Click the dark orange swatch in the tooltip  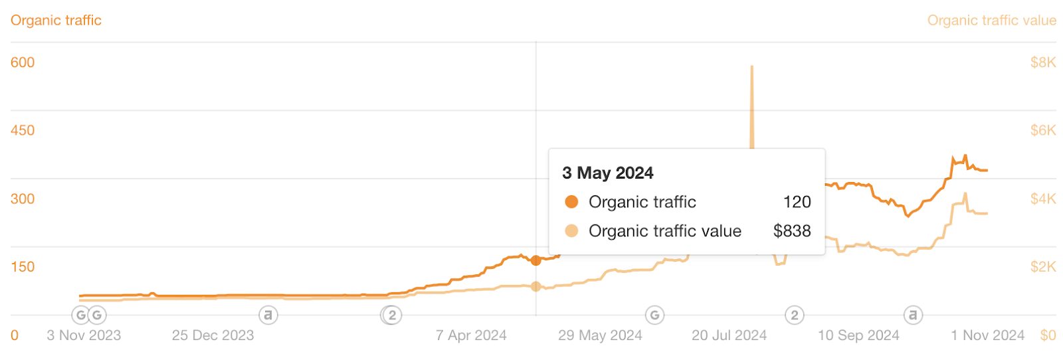(571, 202)
